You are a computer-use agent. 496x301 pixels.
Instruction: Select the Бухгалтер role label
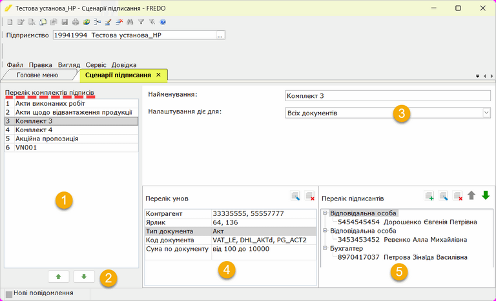point(346,248)
